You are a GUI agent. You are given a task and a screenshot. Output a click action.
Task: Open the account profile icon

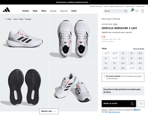[131, 11]
